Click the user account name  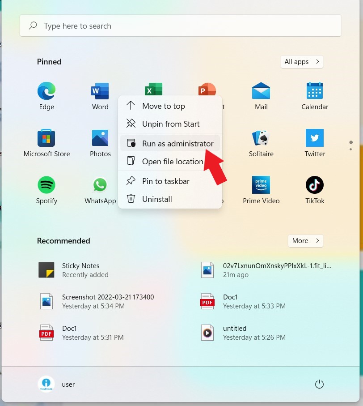pos(68,385)
